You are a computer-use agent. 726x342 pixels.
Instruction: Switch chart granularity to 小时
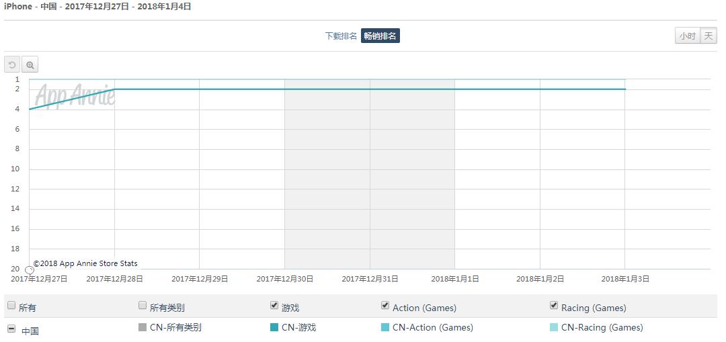click(687, 36)
